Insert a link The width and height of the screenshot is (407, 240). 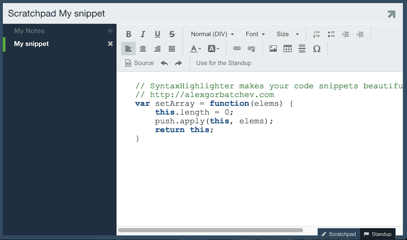(237, 49)
